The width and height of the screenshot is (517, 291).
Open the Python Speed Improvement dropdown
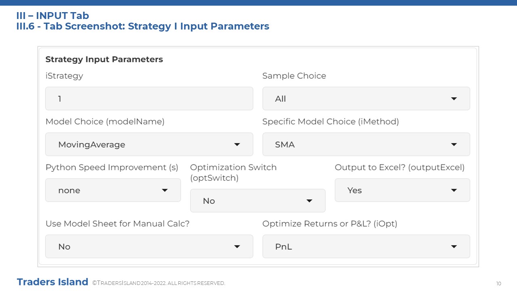113,190
